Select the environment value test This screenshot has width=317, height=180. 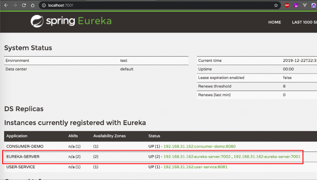click(x=124, y=61)
